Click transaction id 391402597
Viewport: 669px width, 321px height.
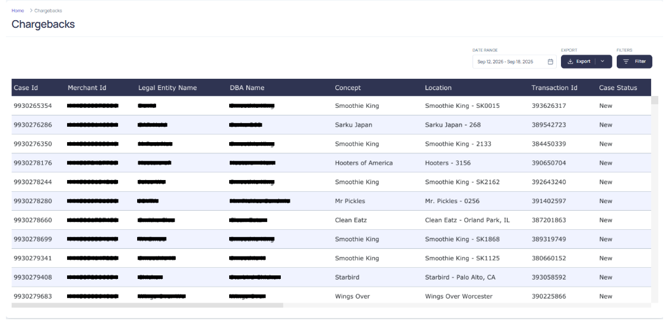(x=548, y=201)
